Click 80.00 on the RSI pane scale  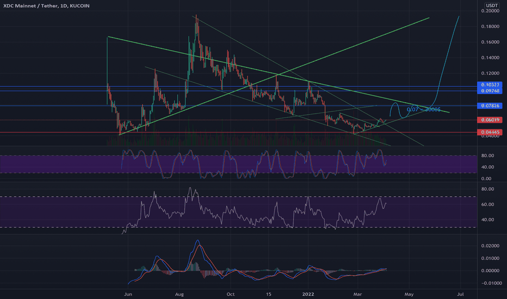tap(487, 189)
